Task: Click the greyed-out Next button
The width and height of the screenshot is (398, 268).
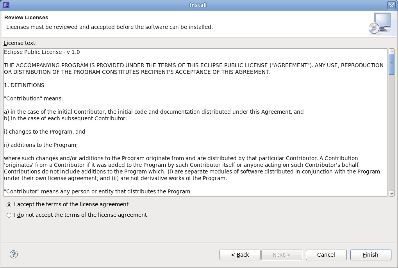Action: (281, 255)
